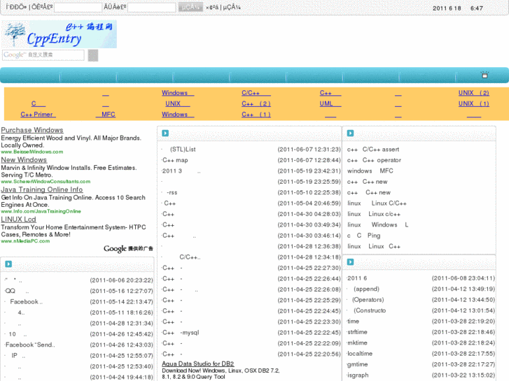509x381 pixels.
Task: Open the LINUX Lcd ad link
Action: [18, 220]
